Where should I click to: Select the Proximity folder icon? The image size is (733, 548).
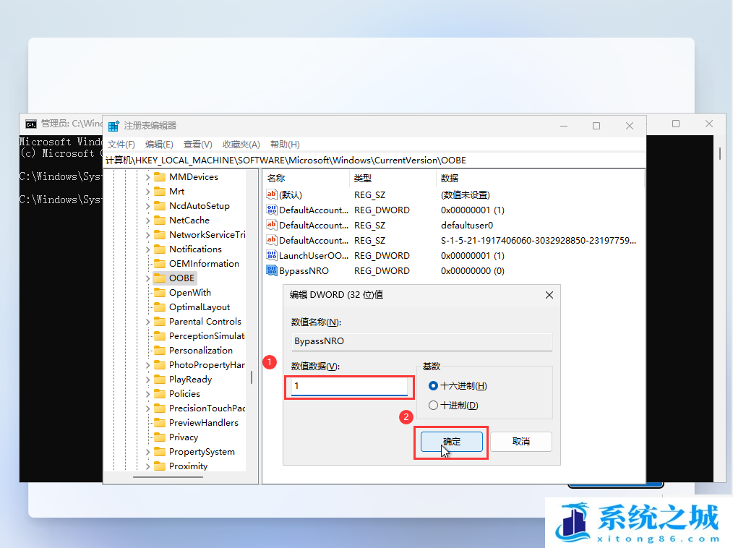pos(160,466)
